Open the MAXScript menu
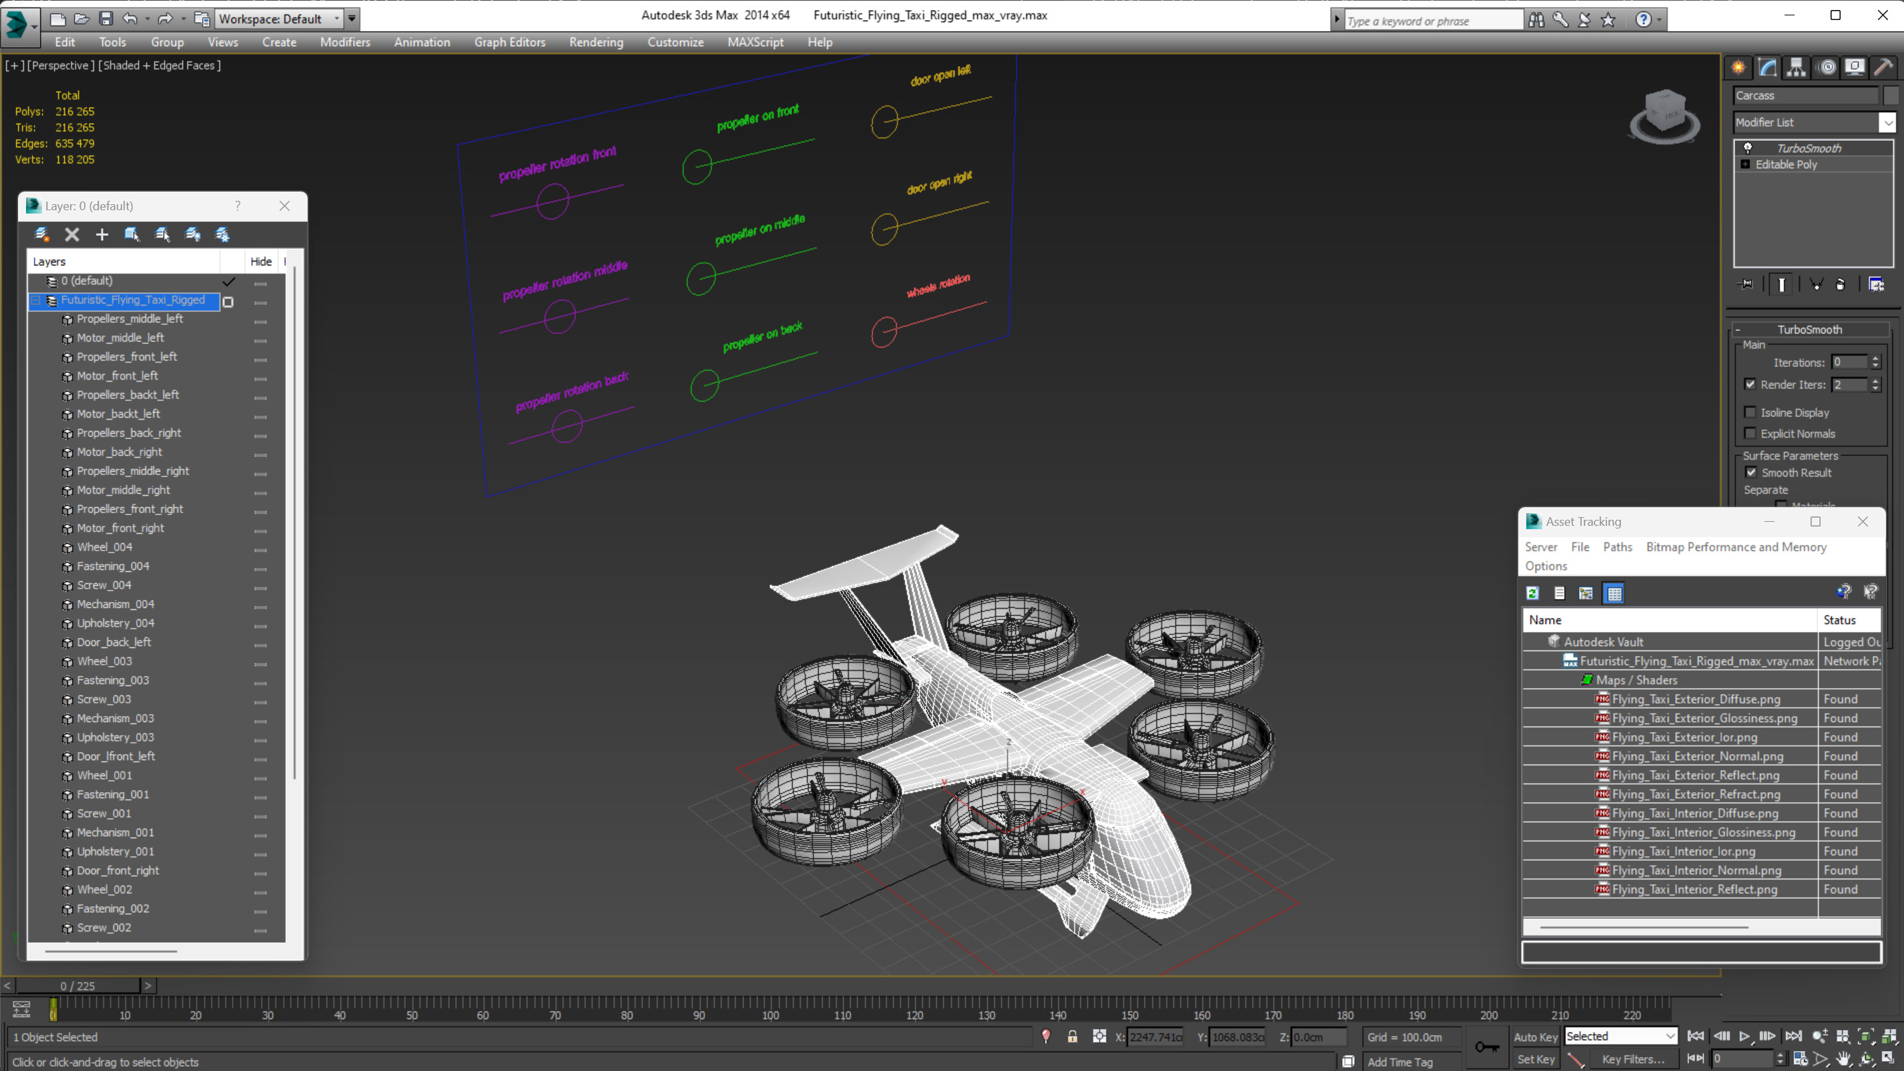This screenshot has width=1904, height=1071. click(x=755, y=42)
